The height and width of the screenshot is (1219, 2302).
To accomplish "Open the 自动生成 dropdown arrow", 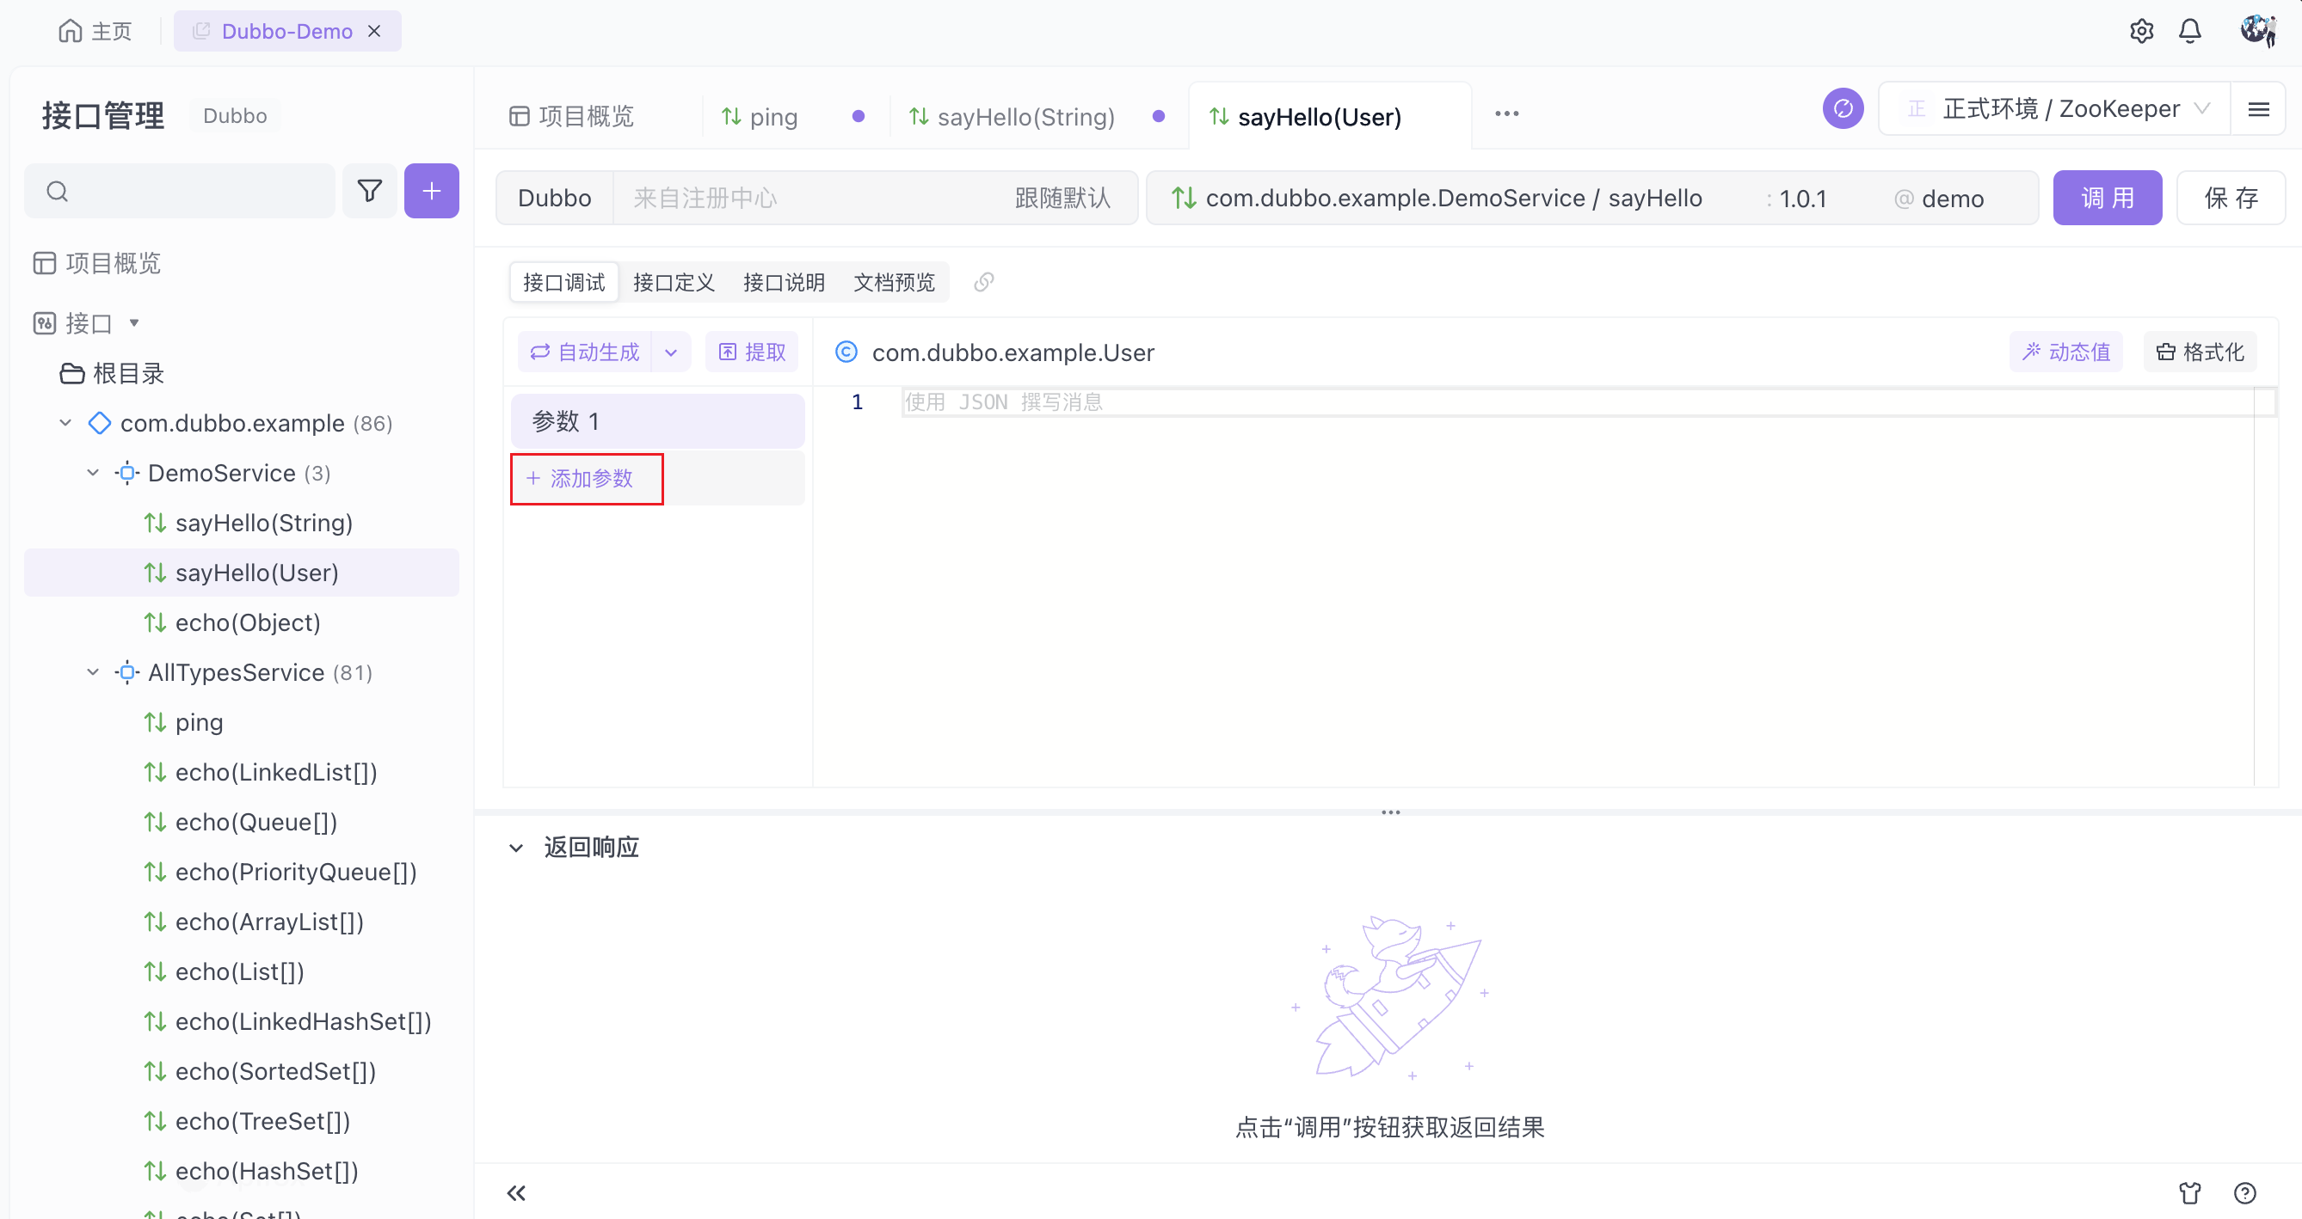I will [671, 352].
